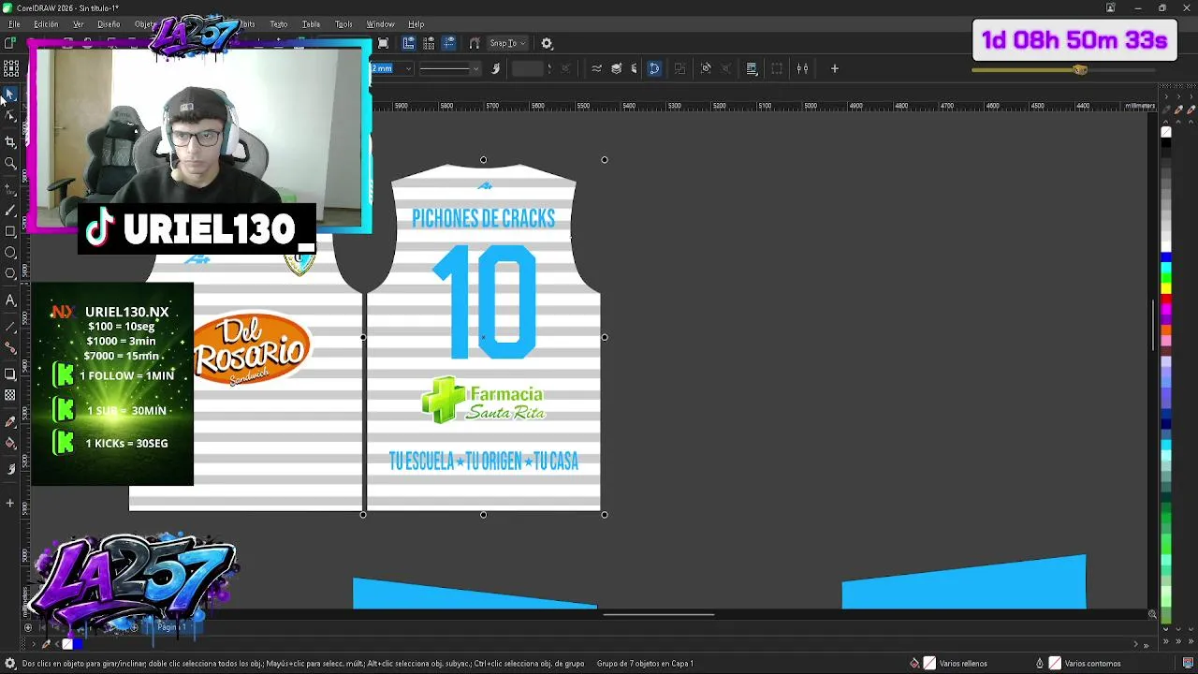Click the Align and Distribute sliders icon
This screenshot has height=674, width=1198.
[x=802, y=68]
